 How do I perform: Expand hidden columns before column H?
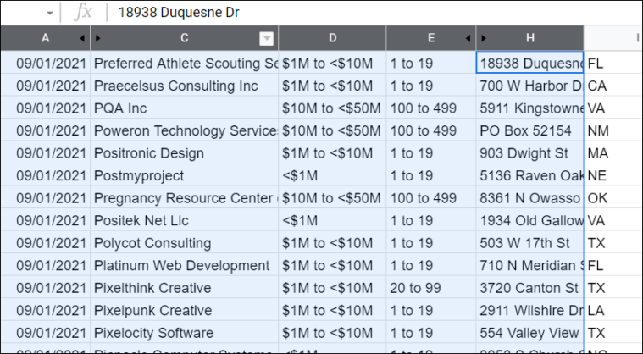coord(484,38)
